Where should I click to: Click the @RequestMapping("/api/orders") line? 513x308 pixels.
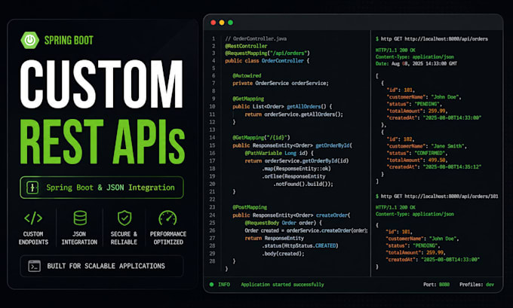(267, 53)
